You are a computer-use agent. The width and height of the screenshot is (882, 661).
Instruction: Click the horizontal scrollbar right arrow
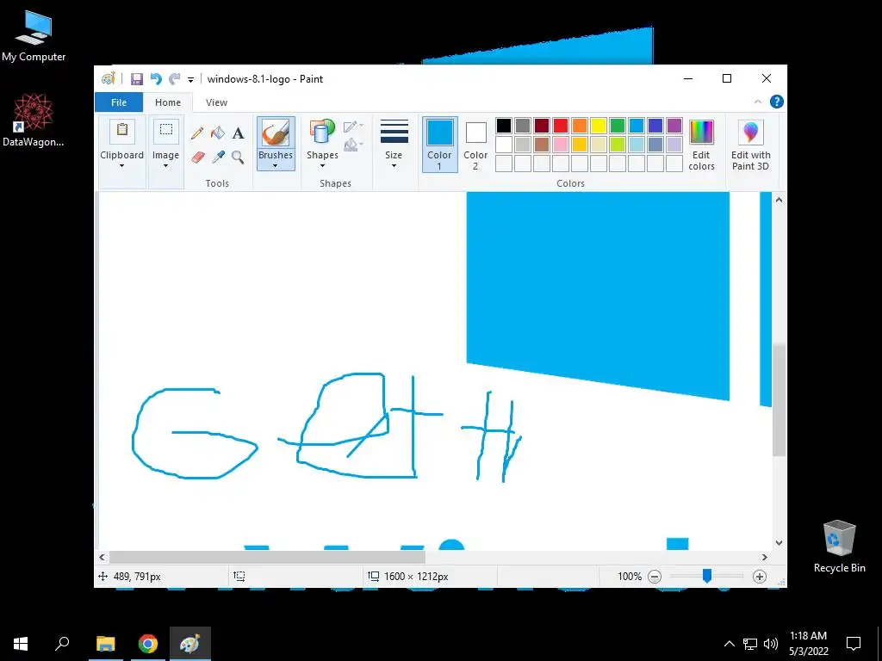point(765,557)
